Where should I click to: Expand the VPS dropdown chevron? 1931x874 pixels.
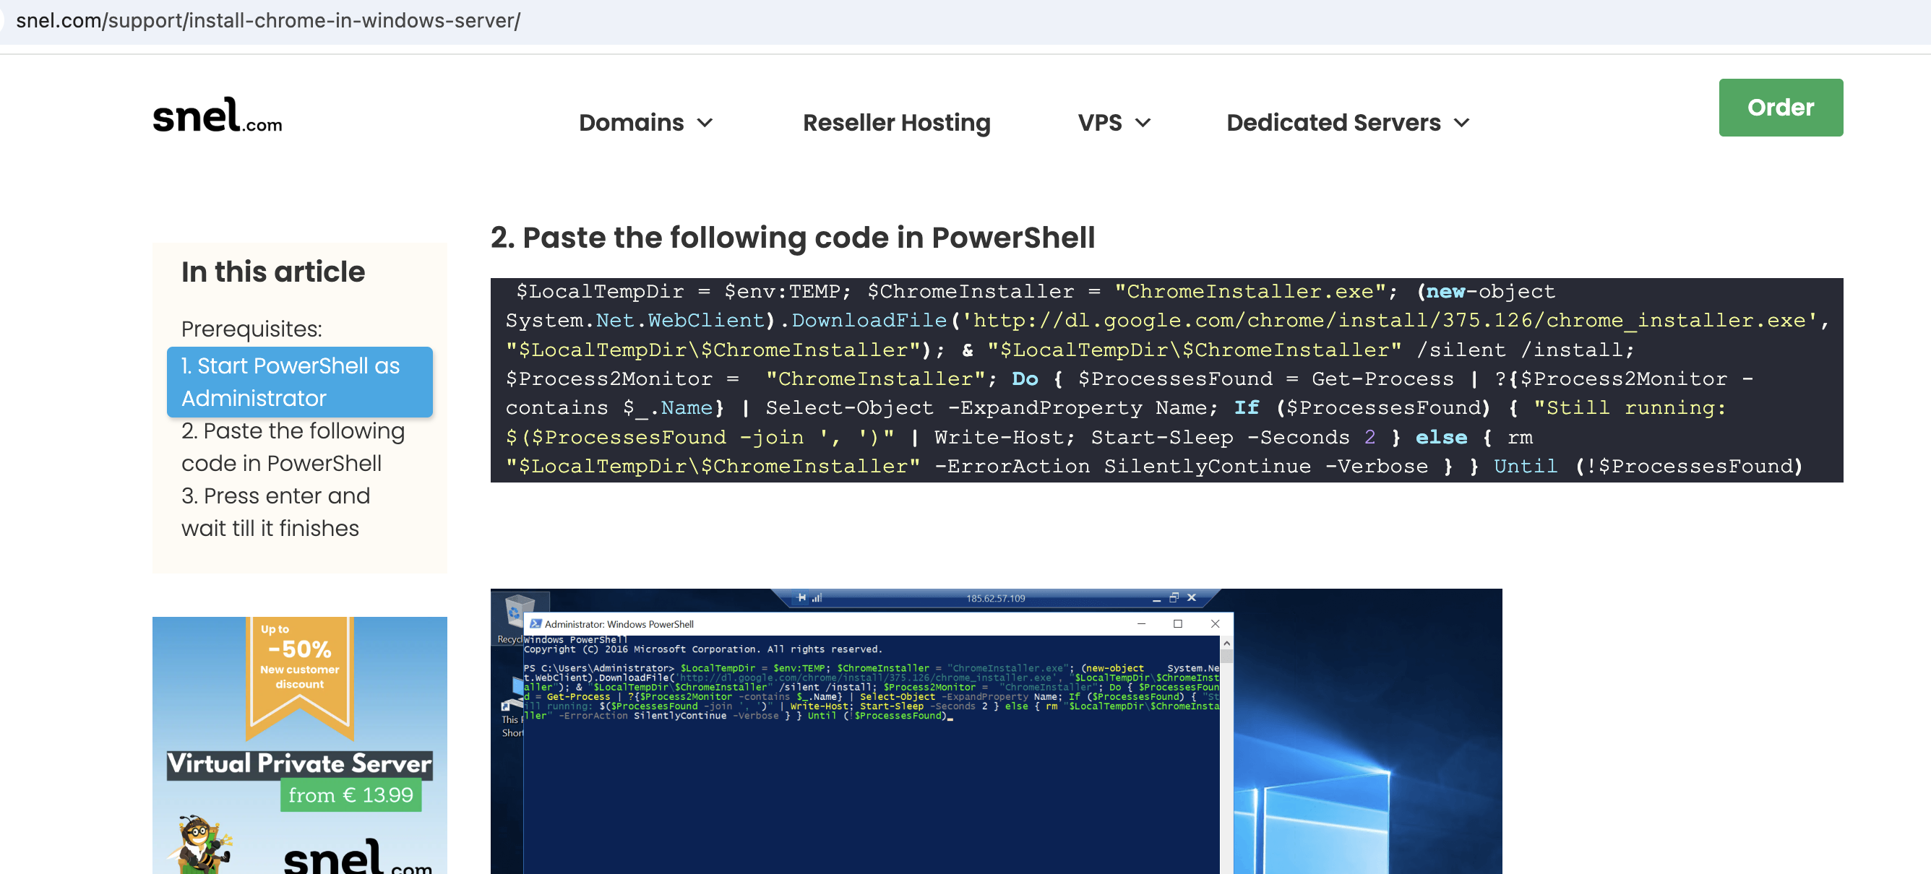pyautogui.click(x=1143, y=123)
